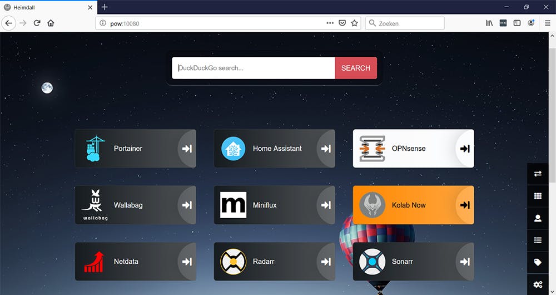Open Portainer via its arrow button
The height and width of the screenshot is (295, 556).
click(187, 149)
